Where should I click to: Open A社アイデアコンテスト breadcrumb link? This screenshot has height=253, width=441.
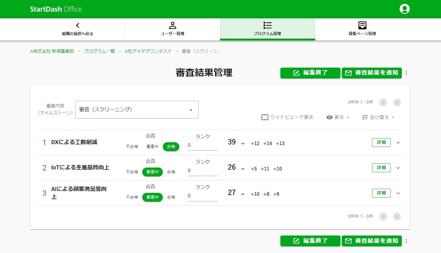[148, 51]
